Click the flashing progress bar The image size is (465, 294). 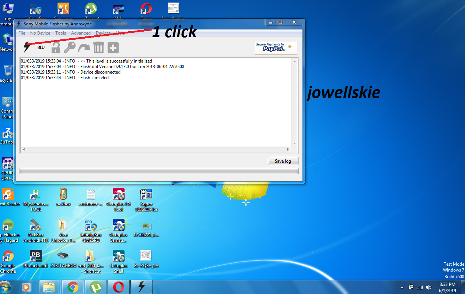(159, 171)
